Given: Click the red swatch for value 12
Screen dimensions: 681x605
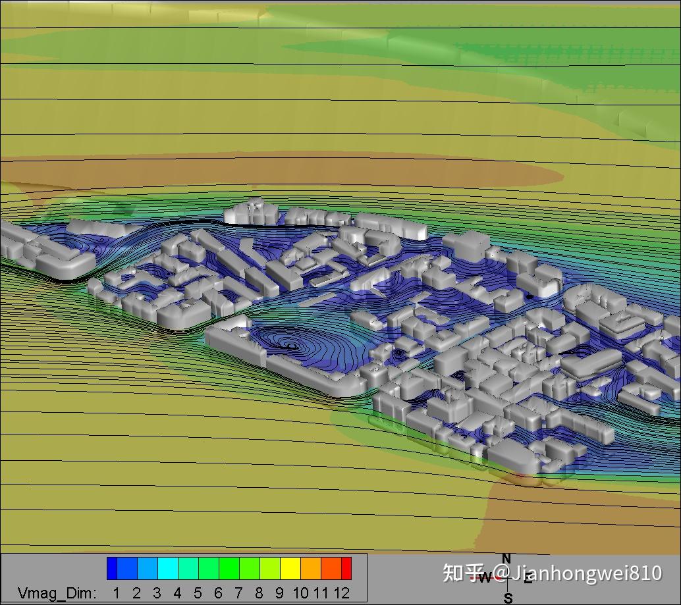Looking at the screenshot, I should click(x=348, y=567).
